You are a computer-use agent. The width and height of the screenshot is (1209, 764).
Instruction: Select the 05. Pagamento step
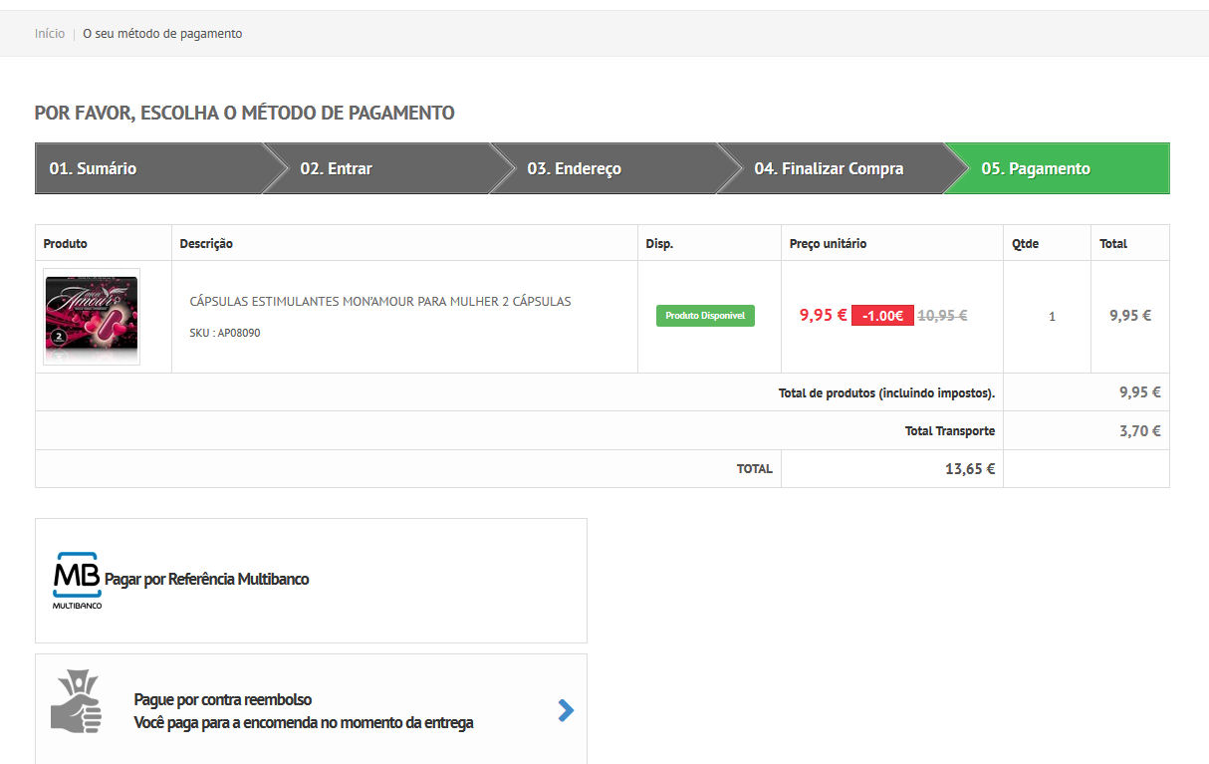[x=1036, y=168]
